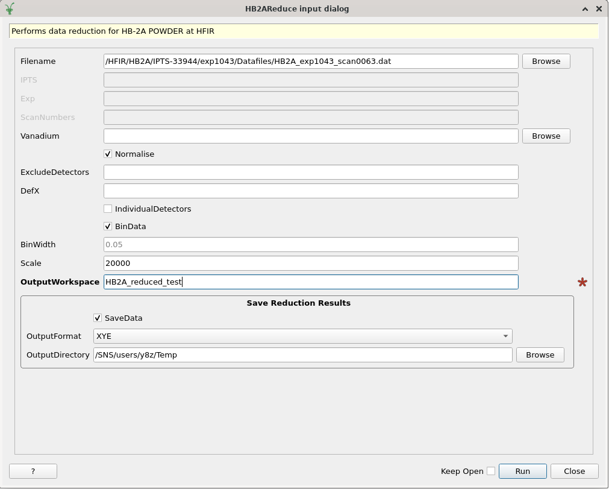
Task: Disable the SaveData checkbox
Action: pyautogui.click(x=98, y=318)
